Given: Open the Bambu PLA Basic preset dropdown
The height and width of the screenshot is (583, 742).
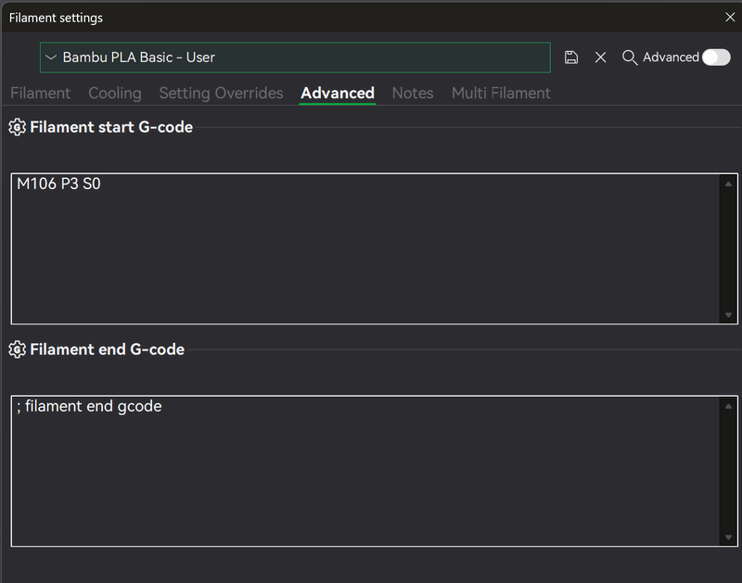Looking at the screenshot, I should (x=295, y=57).
